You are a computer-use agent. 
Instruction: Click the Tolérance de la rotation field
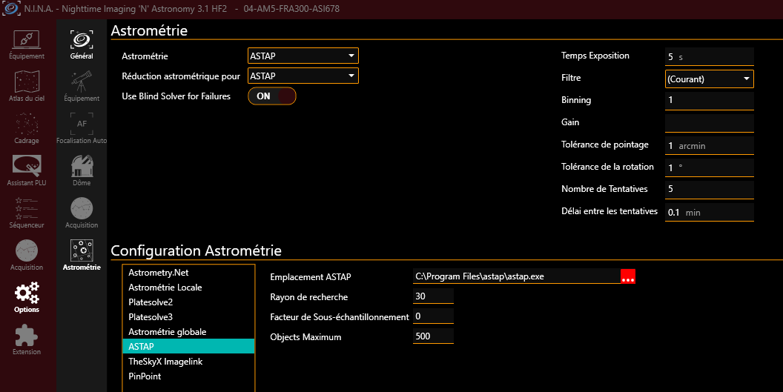(x=709, y=167)
